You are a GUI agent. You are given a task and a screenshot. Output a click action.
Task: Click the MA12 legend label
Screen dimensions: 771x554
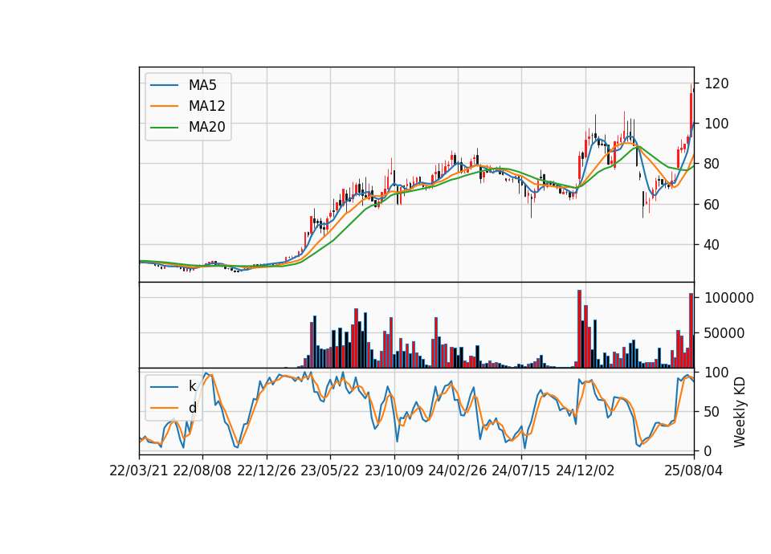point(206,106)
